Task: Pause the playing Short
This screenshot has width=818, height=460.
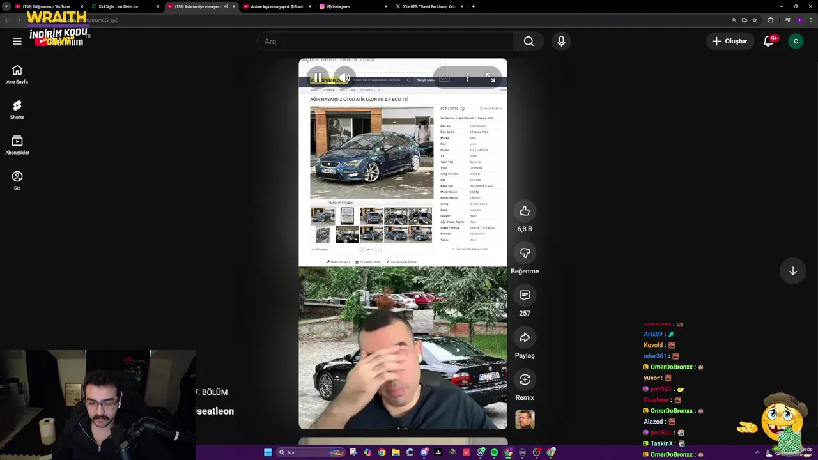Action: pos(318,78)
